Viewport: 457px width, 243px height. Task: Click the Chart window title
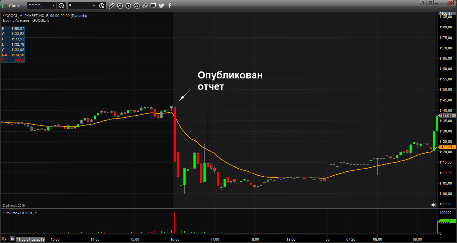coord(14,6)
